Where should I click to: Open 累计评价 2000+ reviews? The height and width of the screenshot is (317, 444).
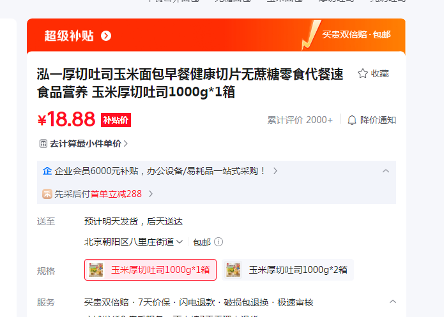[300, 120]
